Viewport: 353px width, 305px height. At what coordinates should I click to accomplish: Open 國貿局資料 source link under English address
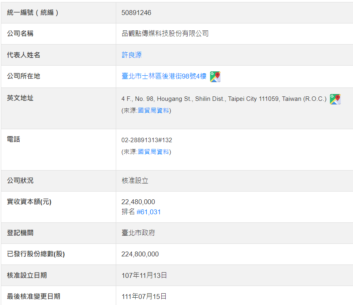154,111
